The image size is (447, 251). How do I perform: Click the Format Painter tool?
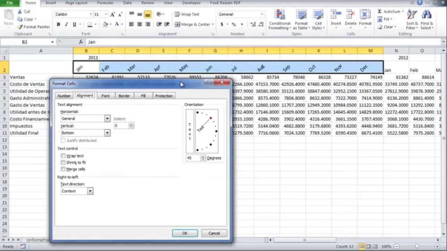tap(34, 27)
